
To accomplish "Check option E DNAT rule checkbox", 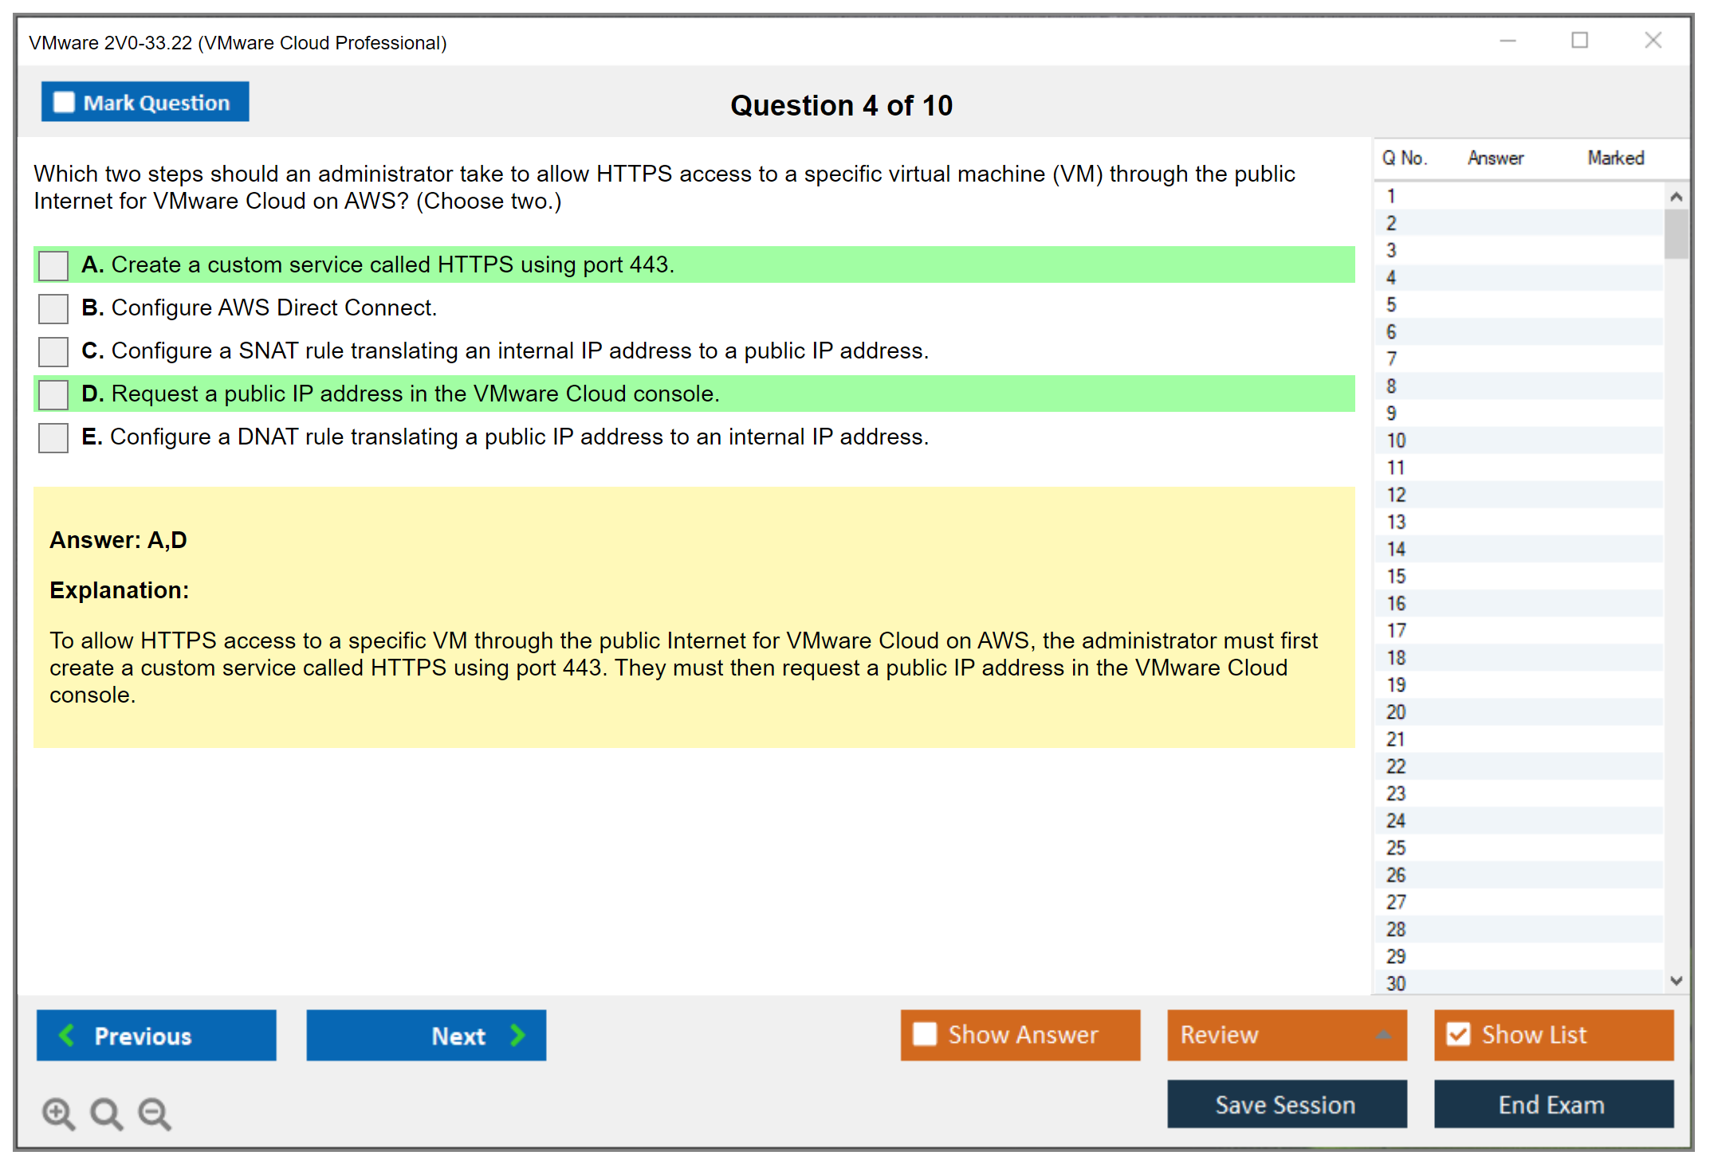I will pos(53,437).
